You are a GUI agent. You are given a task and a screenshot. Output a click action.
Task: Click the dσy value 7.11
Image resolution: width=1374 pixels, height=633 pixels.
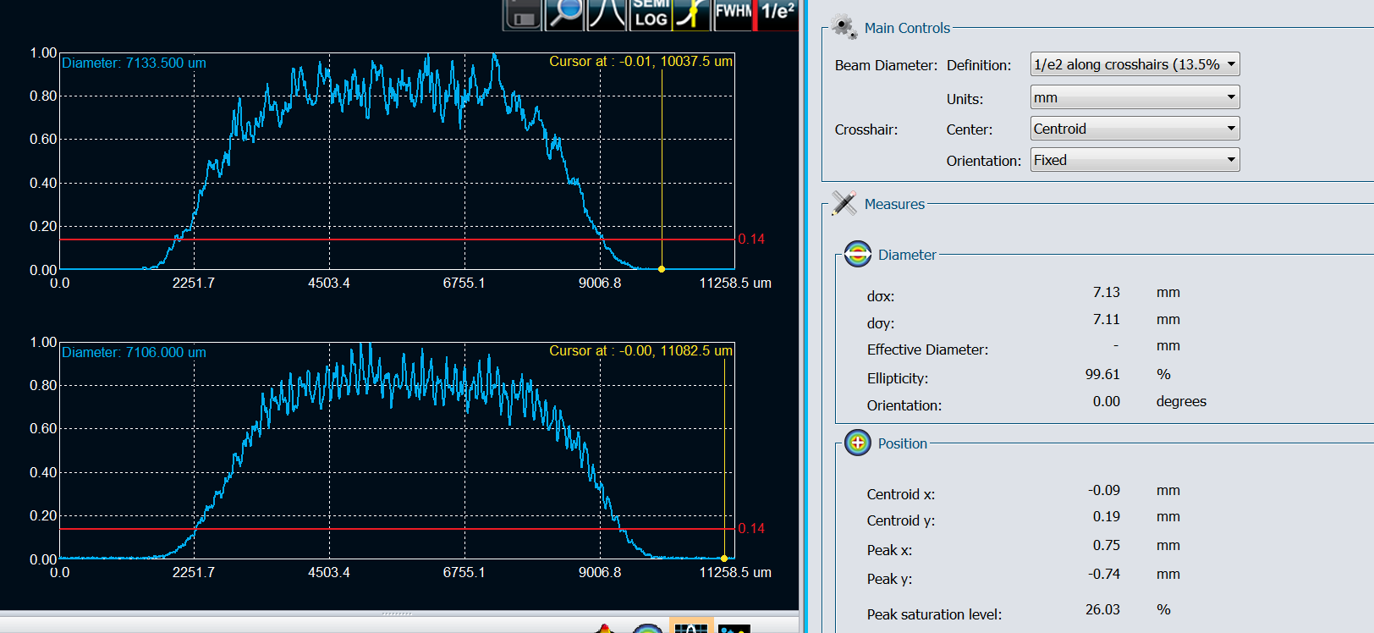[1106, 319]
